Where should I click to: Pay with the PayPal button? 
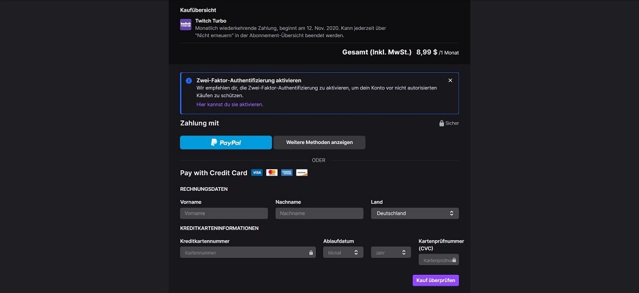226,142
